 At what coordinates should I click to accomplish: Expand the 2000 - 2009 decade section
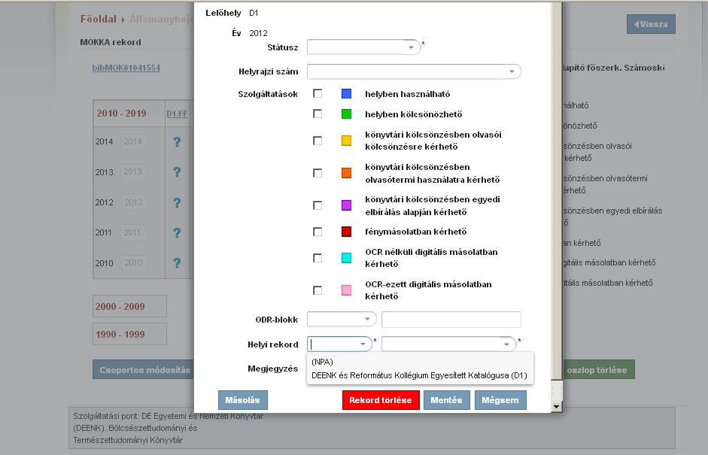[x=120, y=307]
